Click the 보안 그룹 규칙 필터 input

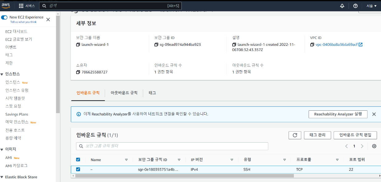(x=172, y=146)
